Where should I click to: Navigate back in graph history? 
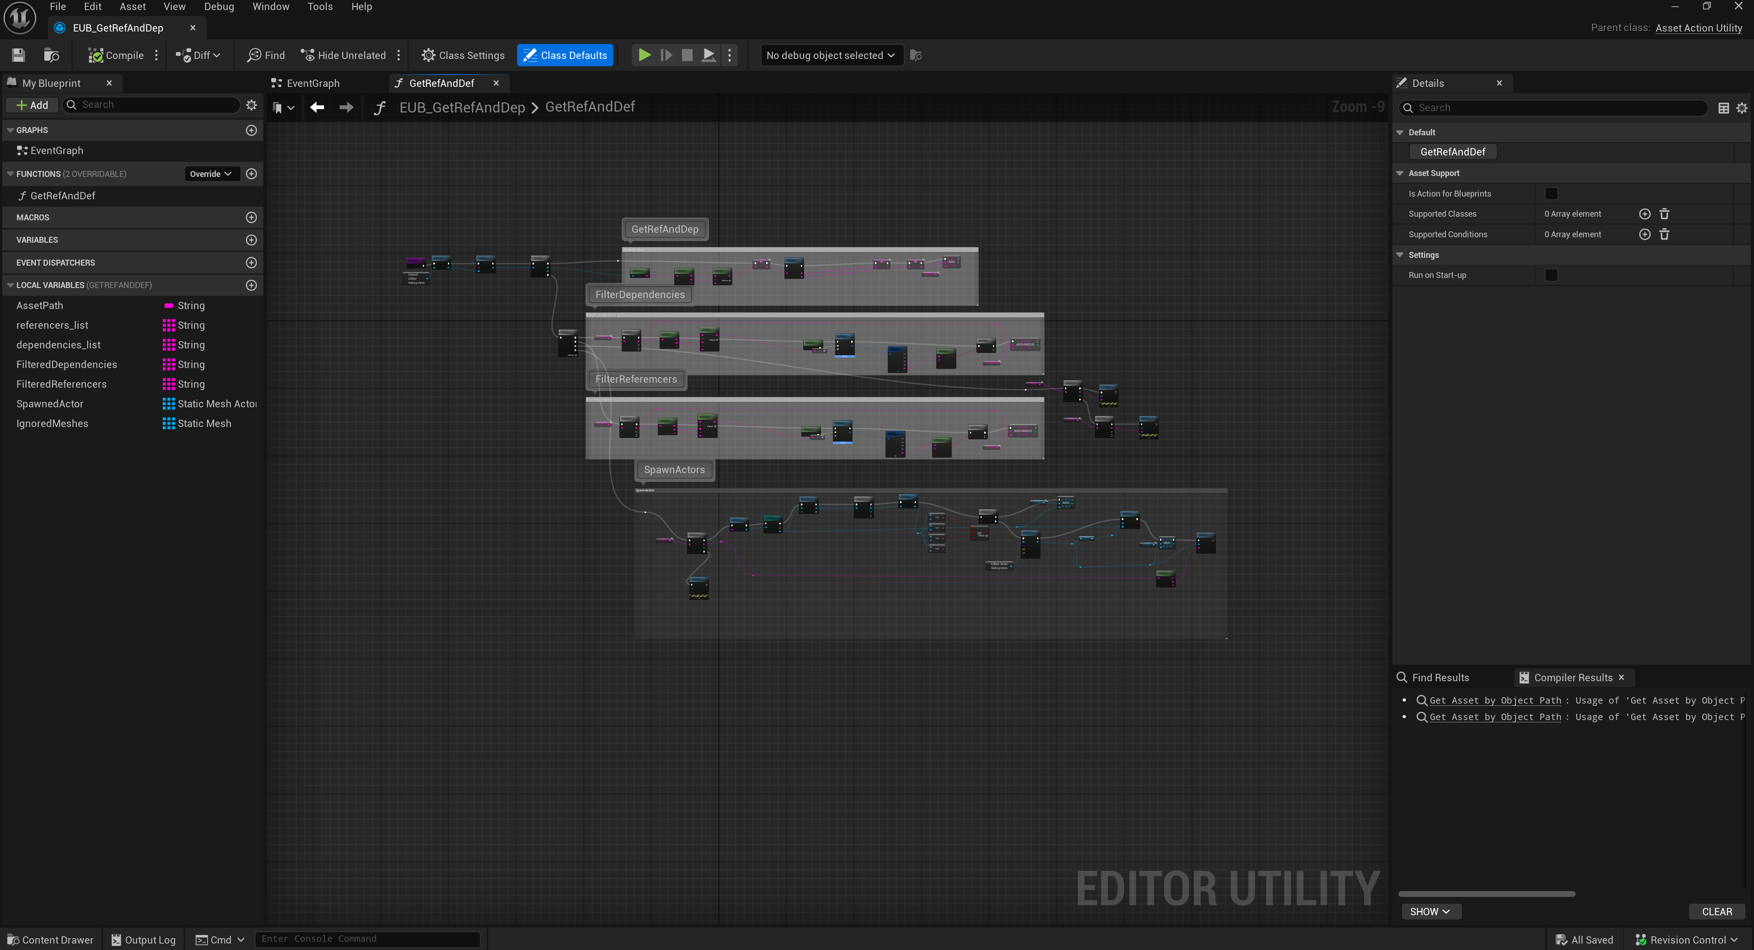click(x=317, y=107)
